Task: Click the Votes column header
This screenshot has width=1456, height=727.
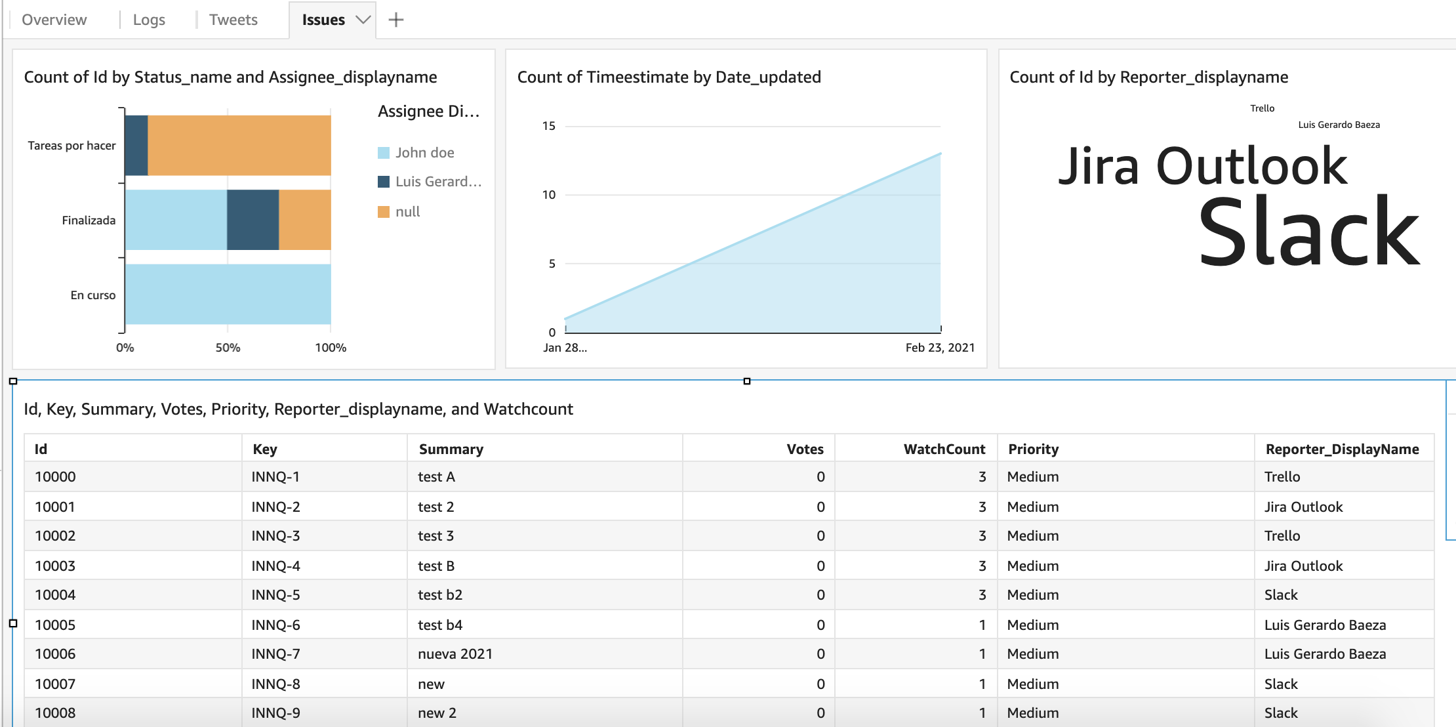Action: click(805, 449)
